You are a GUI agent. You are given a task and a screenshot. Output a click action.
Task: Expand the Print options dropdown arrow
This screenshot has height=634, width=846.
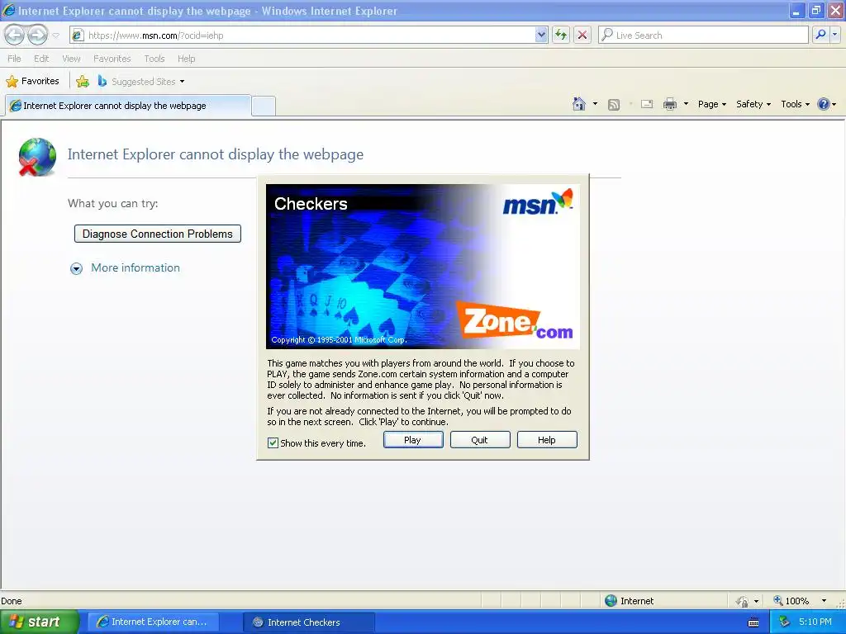(x=686, y=104)
